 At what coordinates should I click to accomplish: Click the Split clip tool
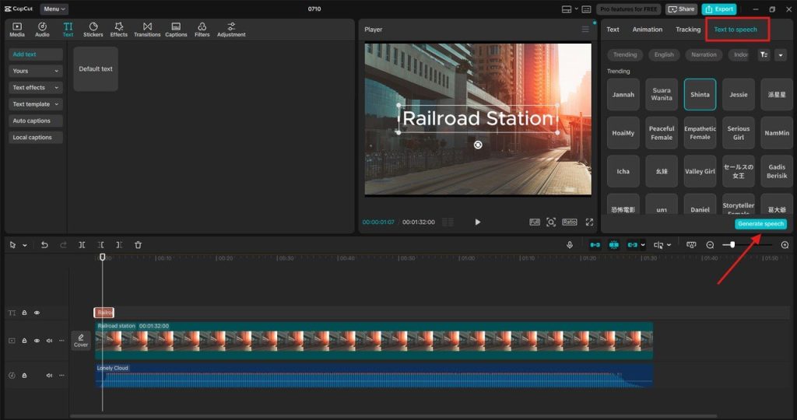point(82,245)
